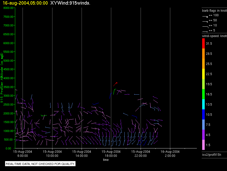This screenshot has height=171, width=227.
Task: Click the purple 4.5 knots swatch
Action: click(x=203, y=135)
